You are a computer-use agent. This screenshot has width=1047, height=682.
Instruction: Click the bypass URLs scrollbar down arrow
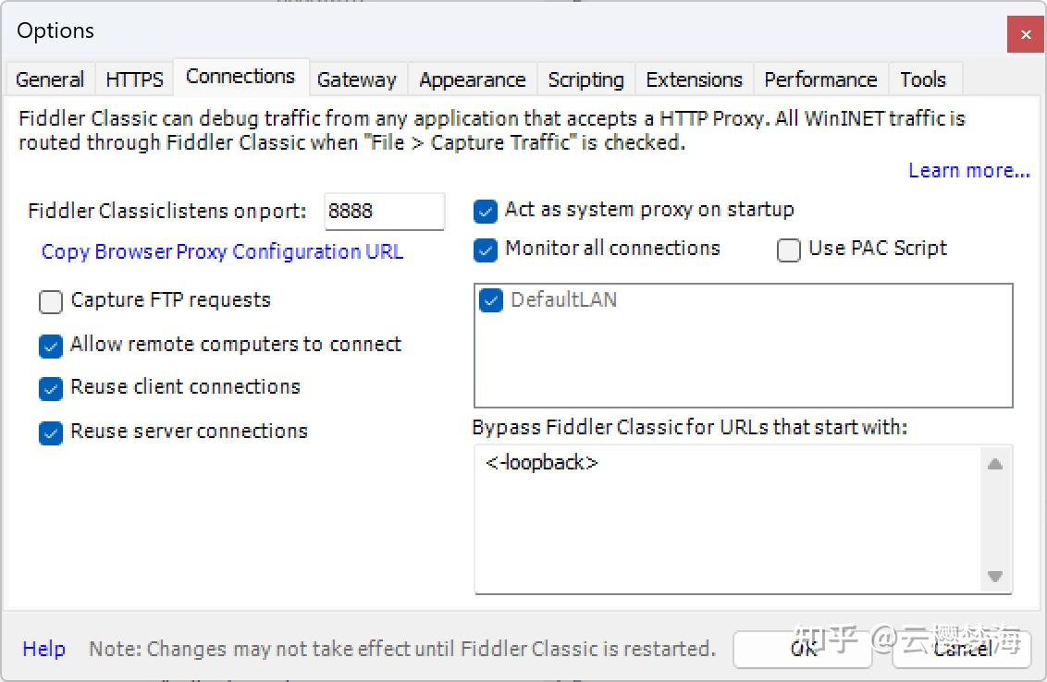(995, 577)
